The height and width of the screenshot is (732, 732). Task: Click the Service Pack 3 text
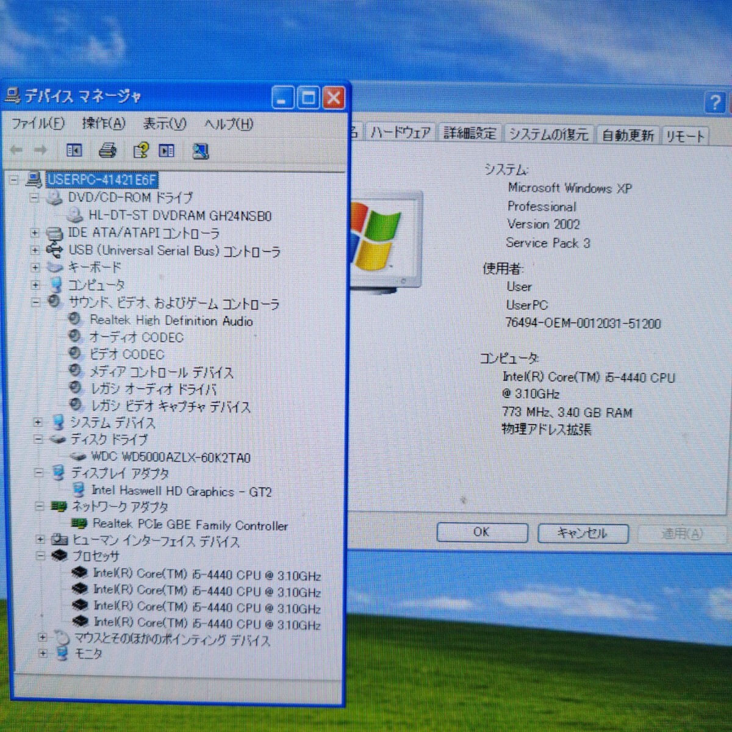pos(548,243)
